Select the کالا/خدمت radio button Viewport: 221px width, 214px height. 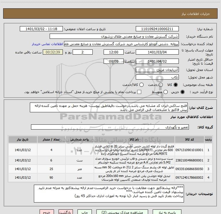click(141, 85)
